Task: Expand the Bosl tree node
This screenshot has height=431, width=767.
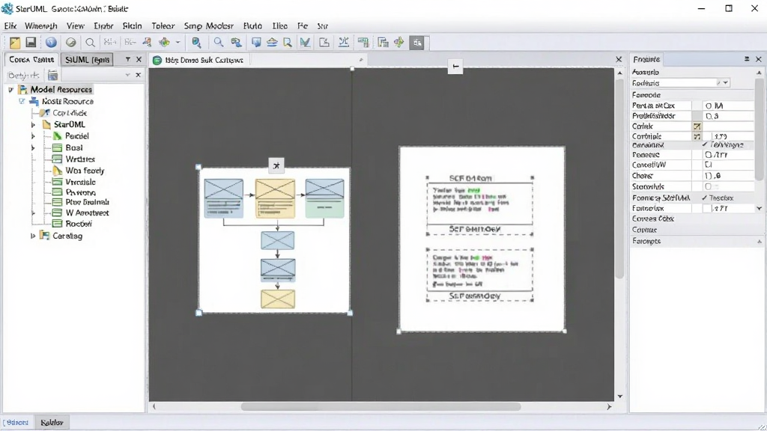Action: coord(33,147)
